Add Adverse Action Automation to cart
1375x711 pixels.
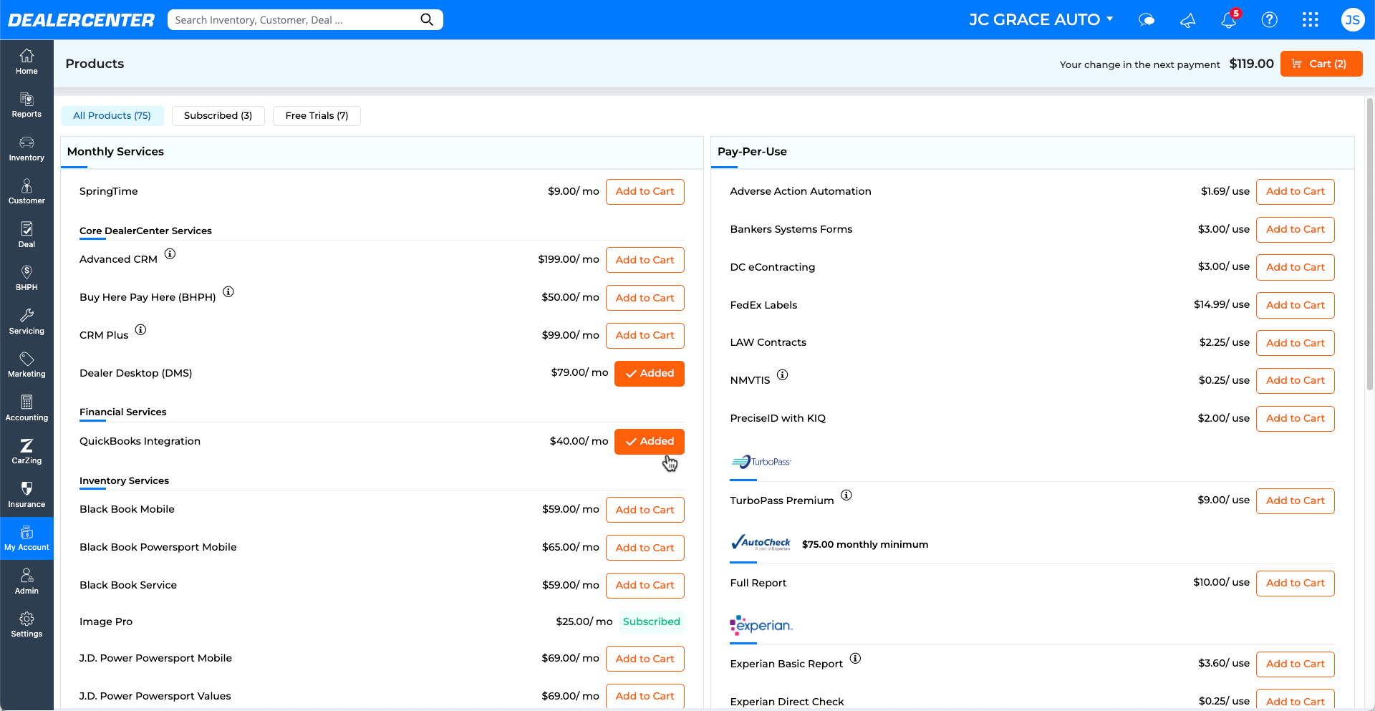tap(1296, 192)
